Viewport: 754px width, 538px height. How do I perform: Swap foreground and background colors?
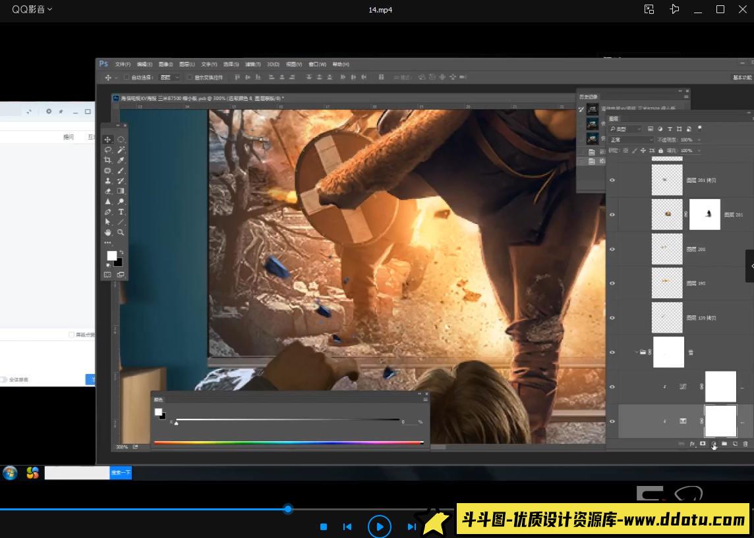[121, 252]
